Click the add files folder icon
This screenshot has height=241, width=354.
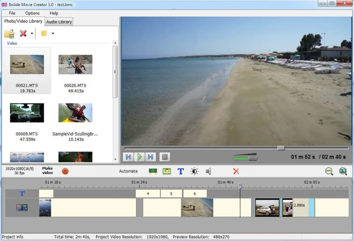point(9,34)
